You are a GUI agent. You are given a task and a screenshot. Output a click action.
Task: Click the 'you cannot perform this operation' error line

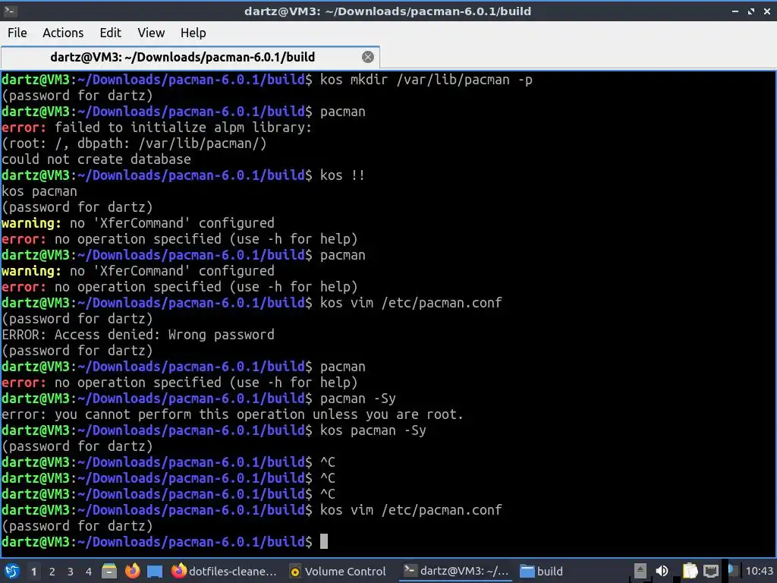[x=232, y=414]
